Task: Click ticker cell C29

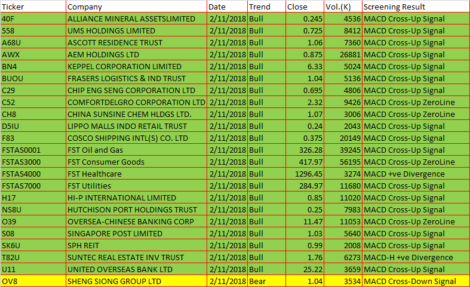Action: tap(33, 90)
